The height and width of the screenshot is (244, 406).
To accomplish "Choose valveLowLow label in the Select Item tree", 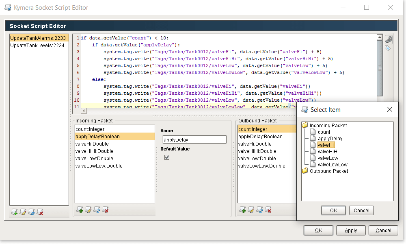I will coord(333,164).
